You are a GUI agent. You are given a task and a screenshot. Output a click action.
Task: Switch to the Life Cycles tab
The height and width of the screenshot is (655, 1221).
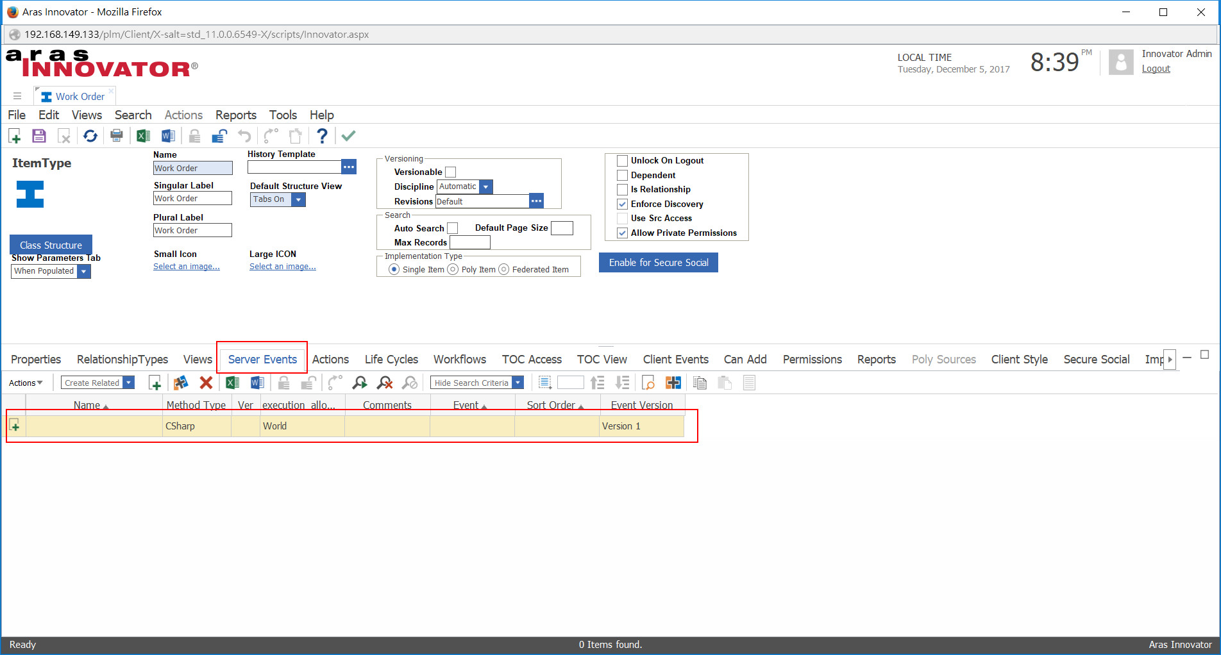(391, 360)
